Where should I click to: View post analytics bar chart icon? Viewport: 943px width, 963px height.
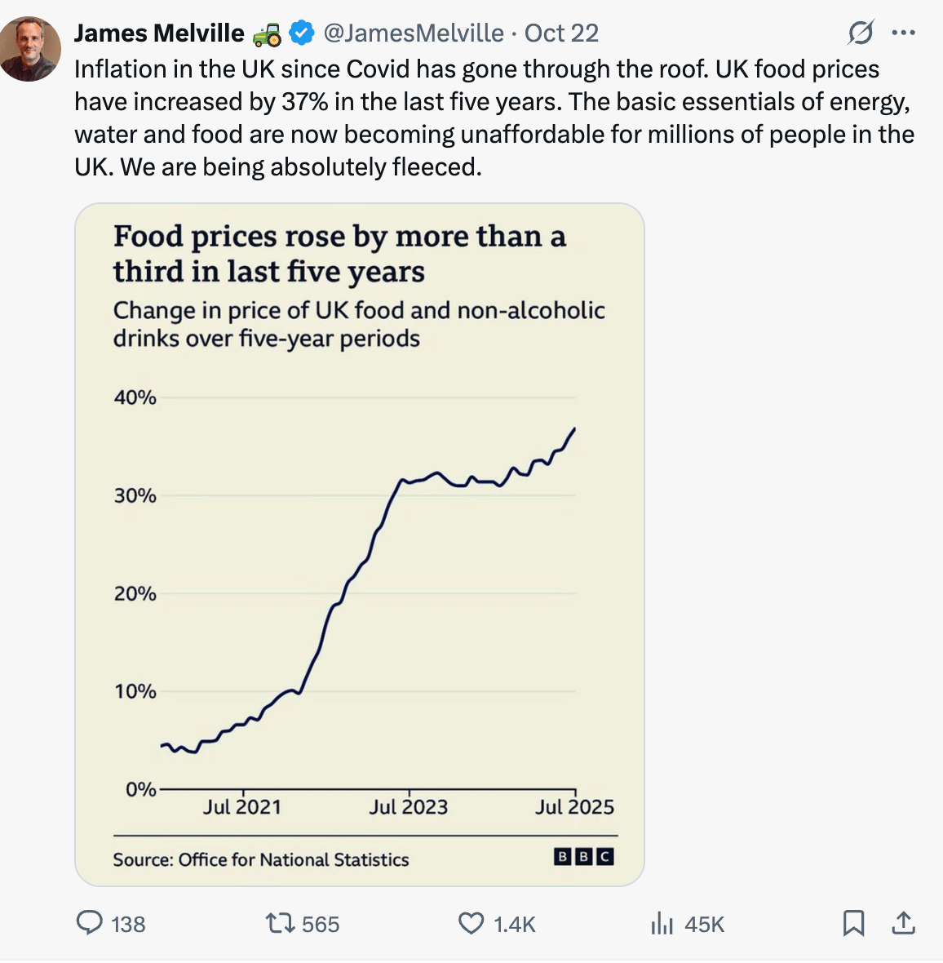click(662, 924)
